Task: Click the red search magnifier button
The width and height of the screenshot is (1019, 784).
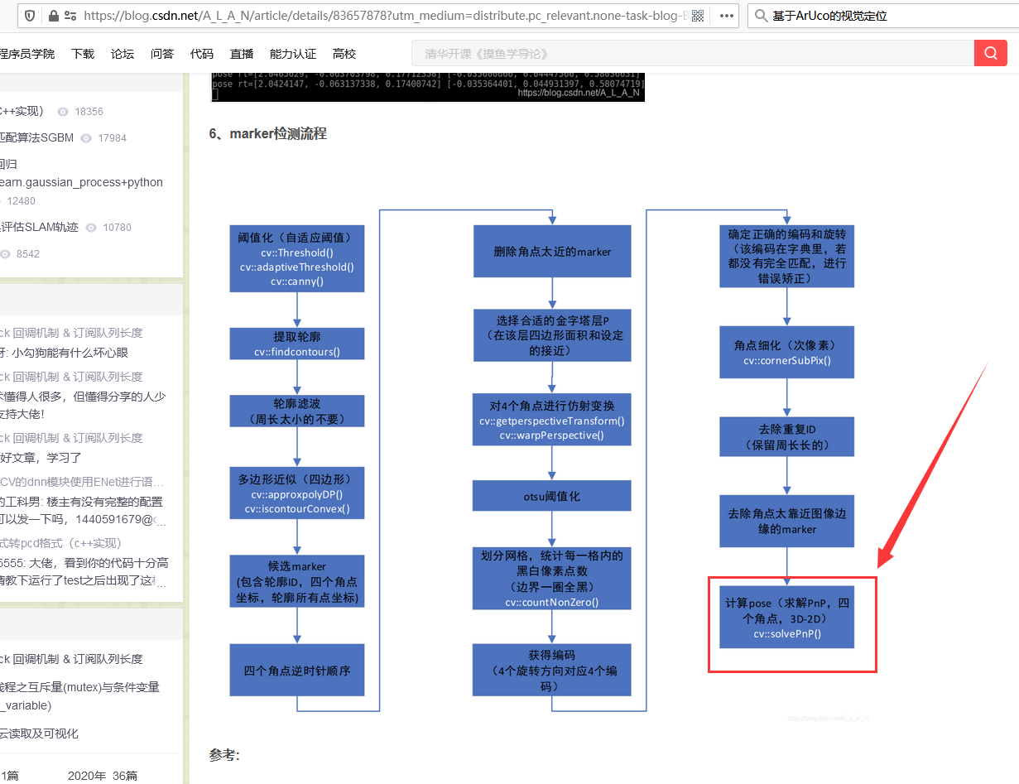Action: [990, 52]
